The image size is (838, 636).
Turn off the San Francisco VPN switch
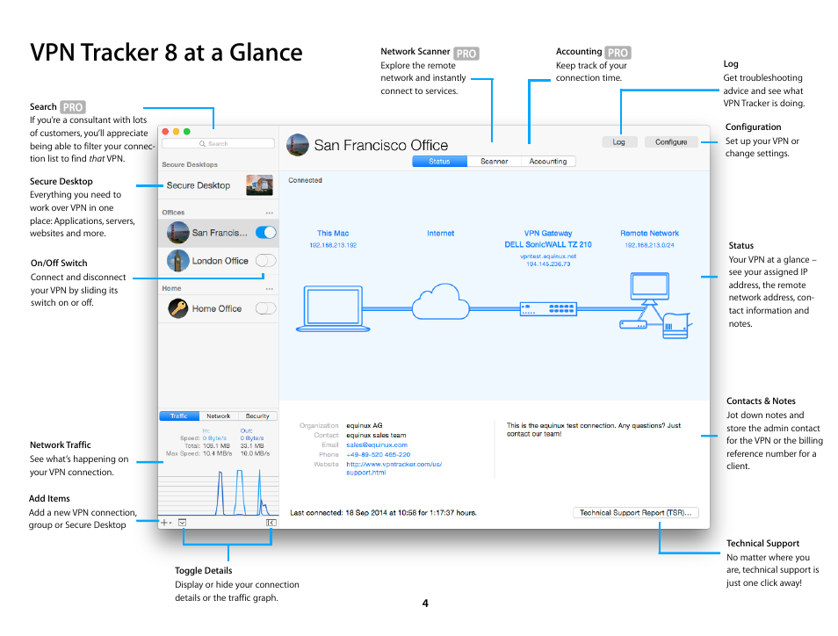pos(265,233)
